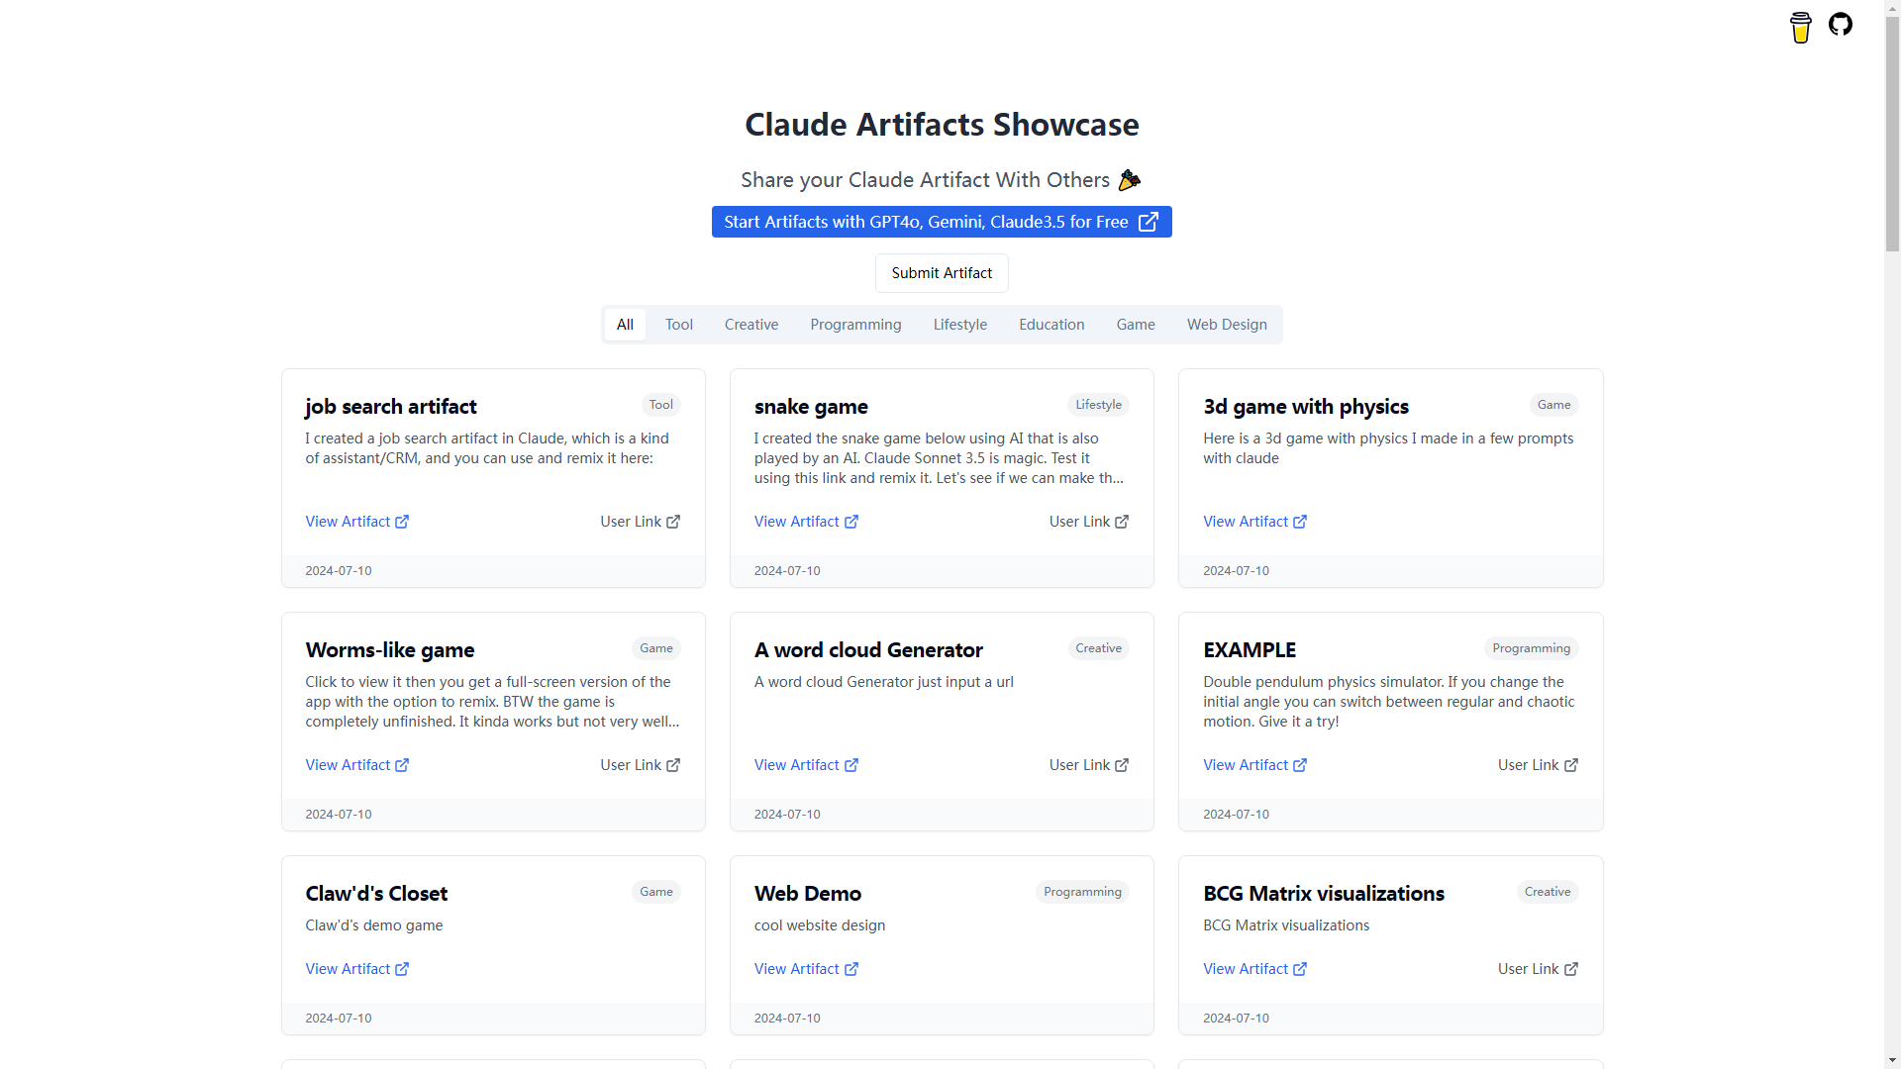Click the EXAMPLE card title
This screenshot has width=1901, height=1069.
click(x=1250, y=650)
